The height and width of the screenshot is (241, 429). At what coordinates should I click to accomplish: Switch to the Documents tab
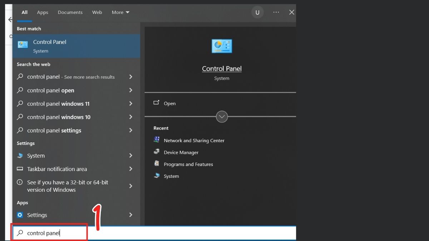70,12
